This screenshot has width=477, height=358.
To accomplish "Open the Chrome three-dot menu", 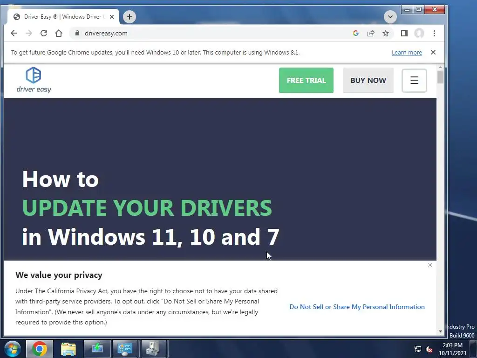I will tap(434, 33).
